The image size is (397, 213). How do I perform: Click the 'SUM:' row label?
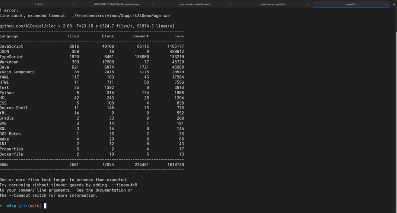4,165
